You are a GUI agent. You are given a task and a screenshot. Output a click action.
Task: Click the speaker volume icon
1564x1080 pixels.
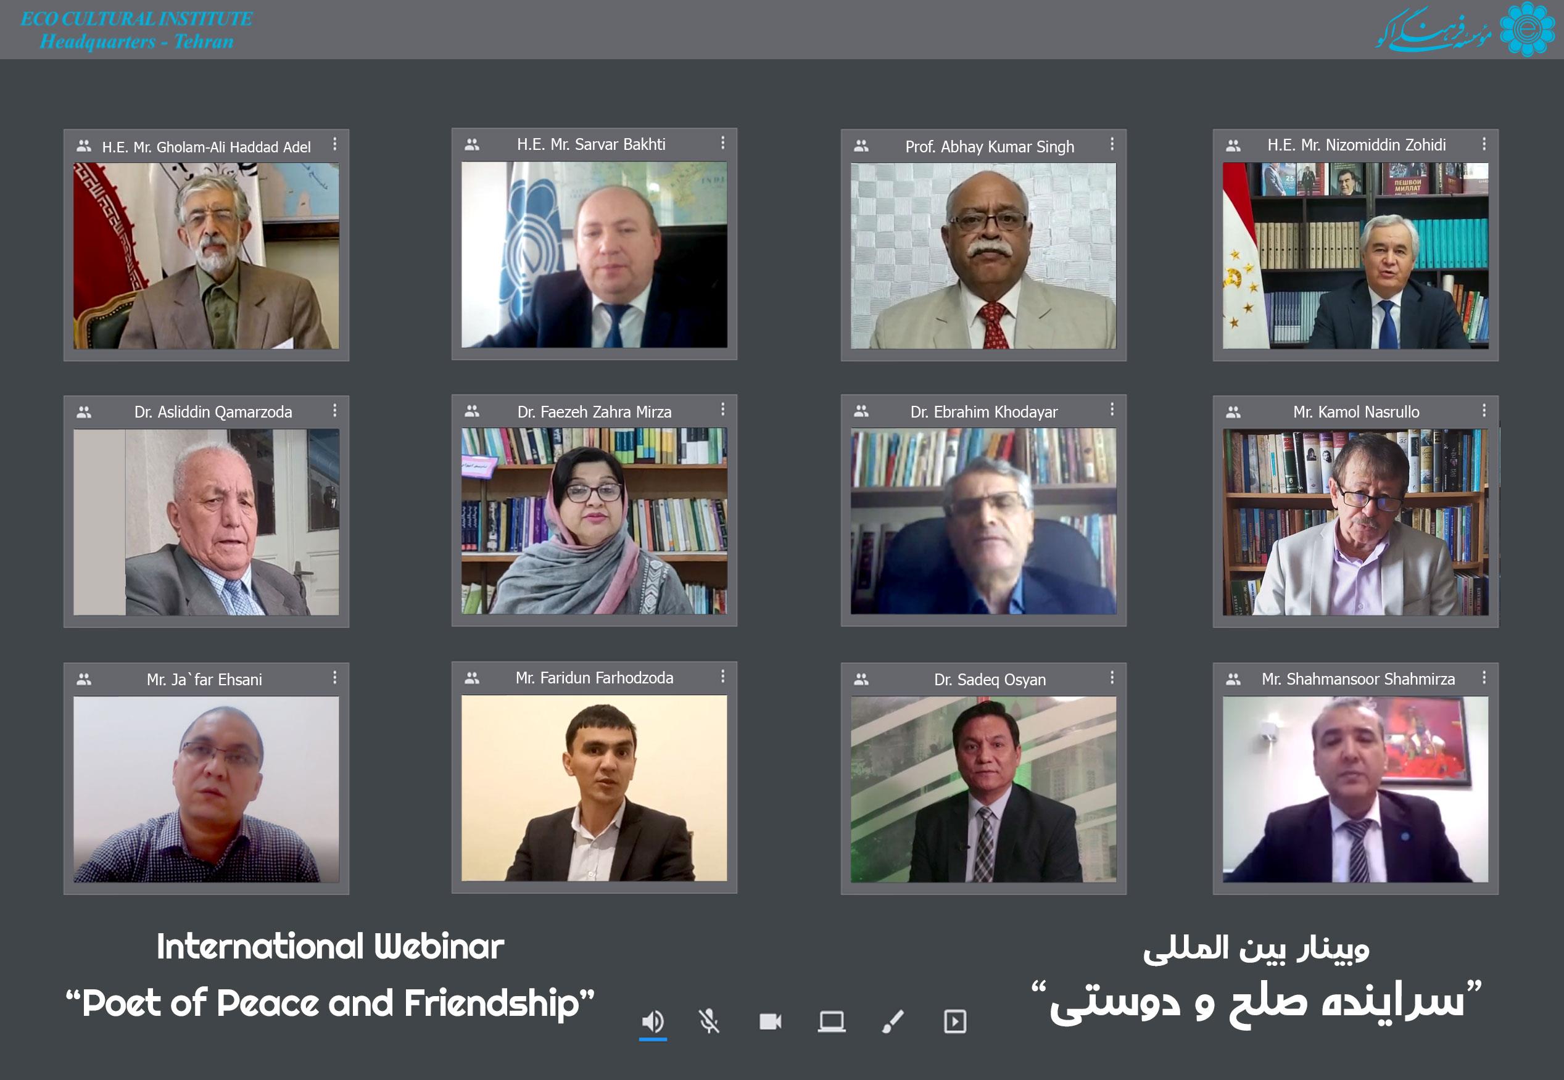[653, 1020]
